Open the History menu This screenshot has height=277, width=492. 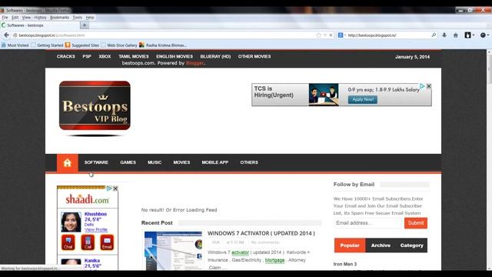click(40, 18)
